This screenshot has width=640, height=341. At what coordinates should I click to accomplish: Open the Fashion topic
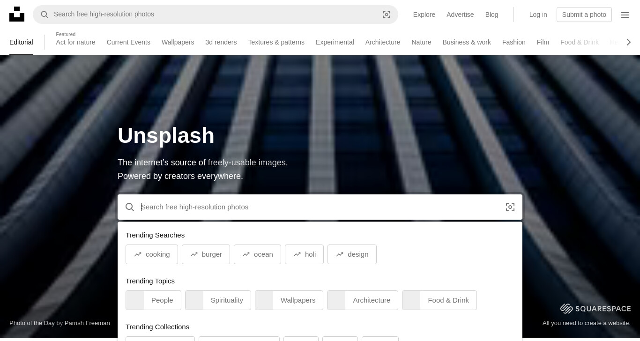[513, 42]
